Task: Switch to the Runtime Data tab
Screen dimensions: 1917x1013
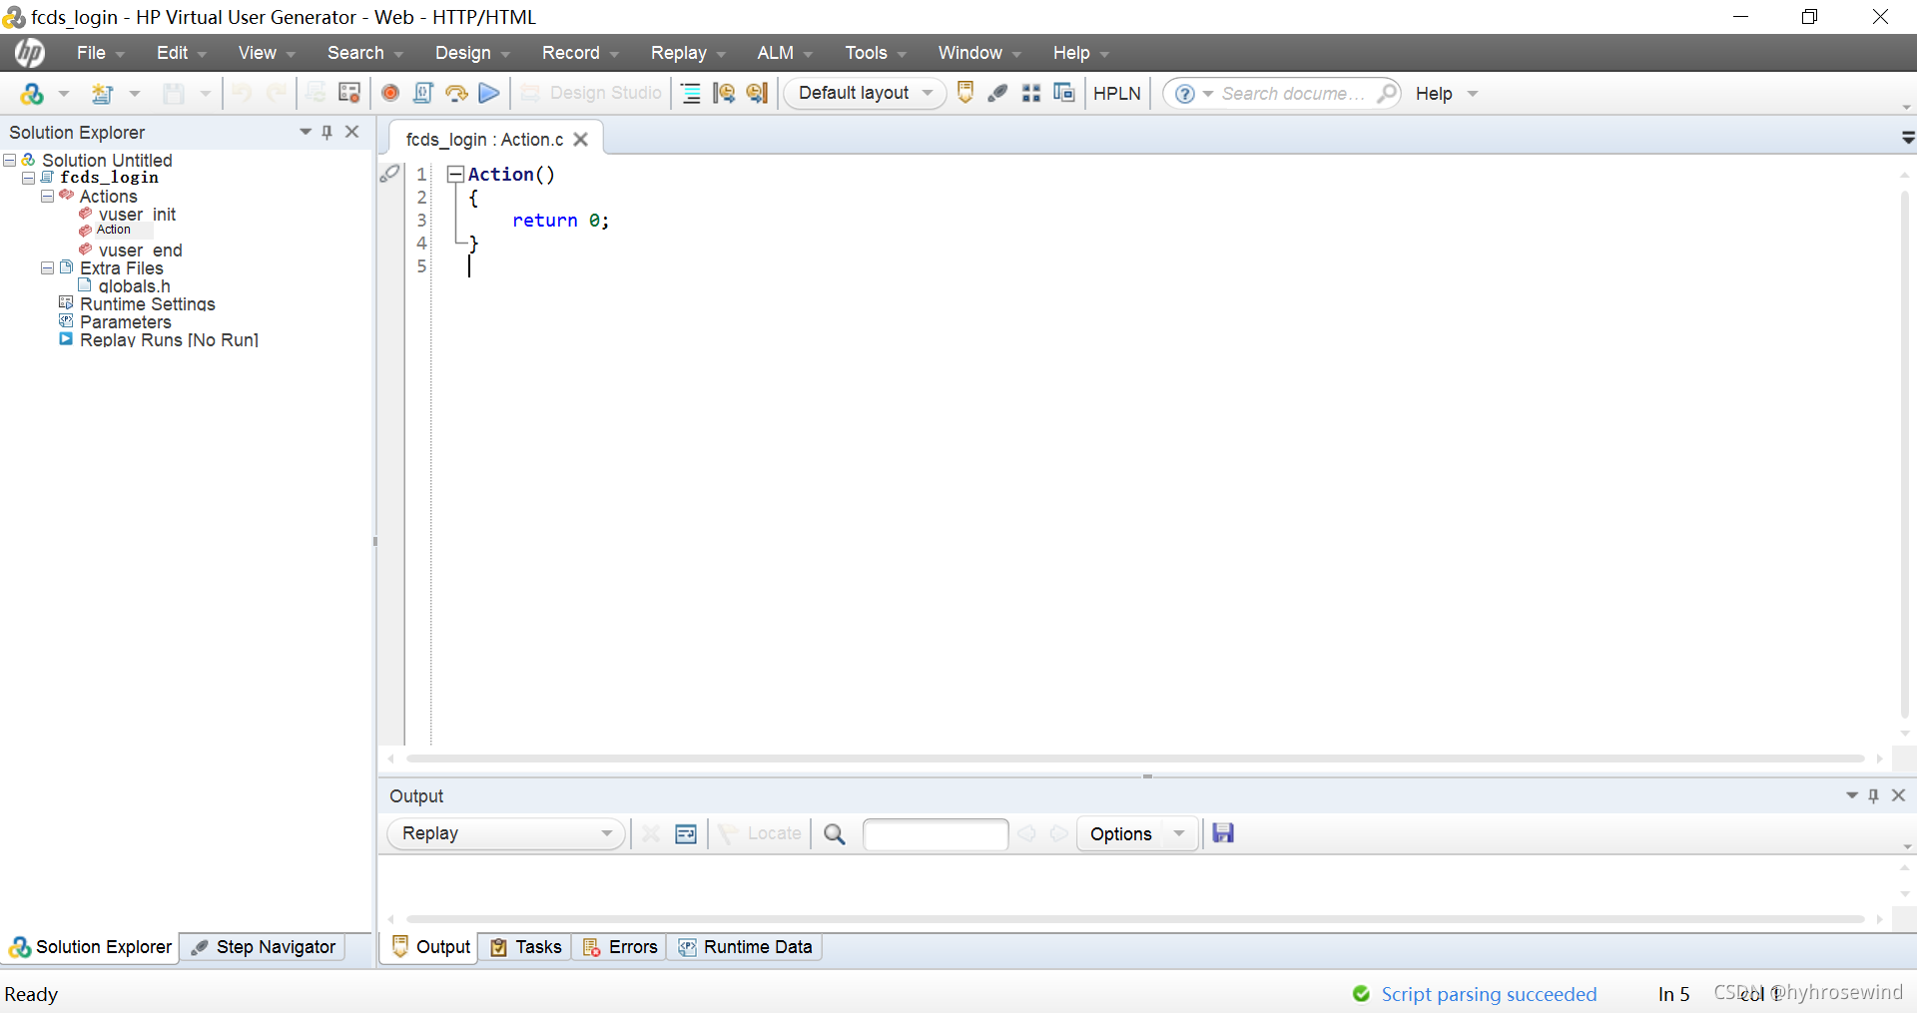Action: (x=745, y=947)
